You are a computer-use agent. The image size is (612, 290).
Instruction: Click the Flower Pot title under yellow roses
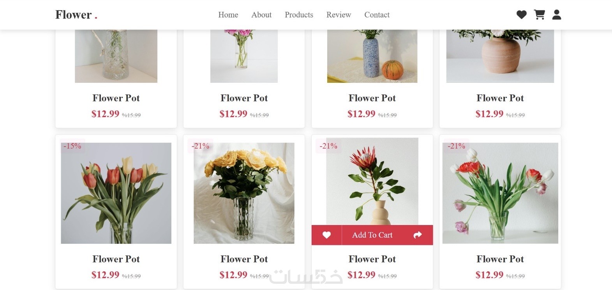pyautogui.click(x=244, y=259)
